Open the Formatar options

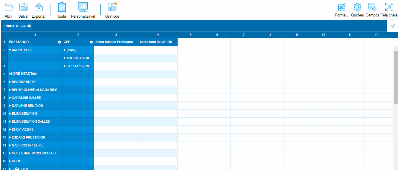pos(342,7)
